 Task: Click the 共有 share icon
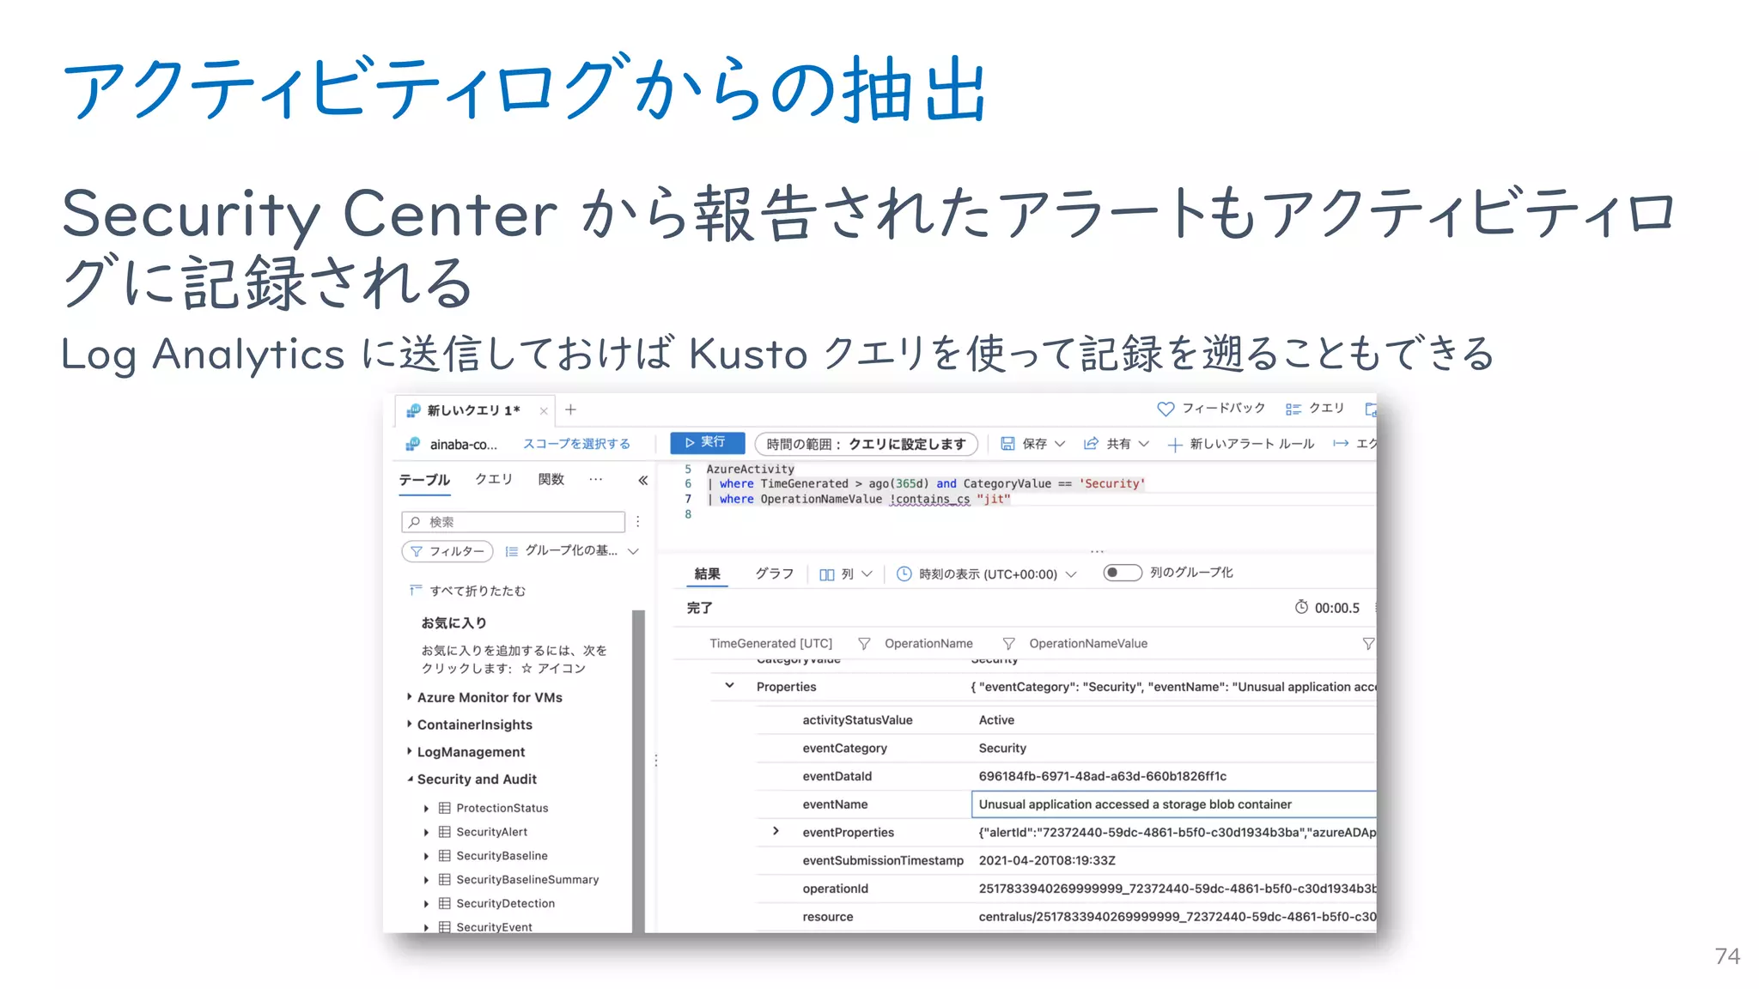tap(1091, 443)
